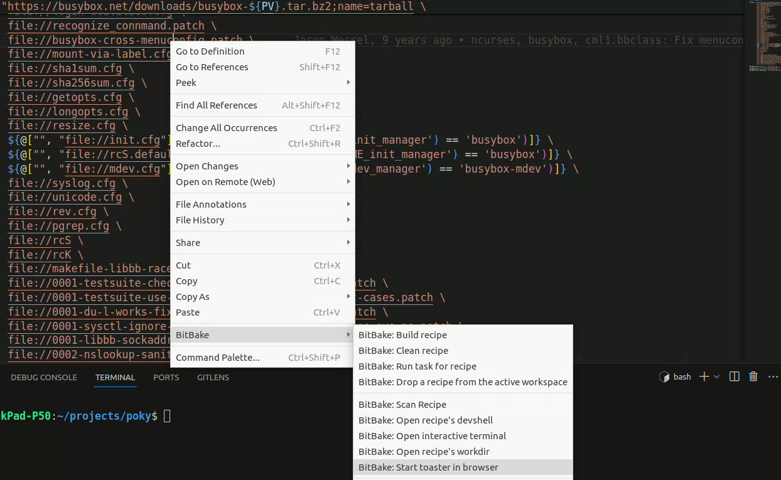Select BitBake: Clean recipe

click(x=463, y=351)
